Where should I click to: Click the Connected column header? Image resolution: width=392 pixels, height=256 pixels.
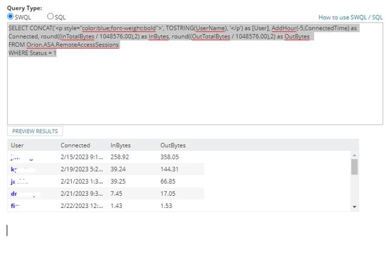(x=75, y=145)
